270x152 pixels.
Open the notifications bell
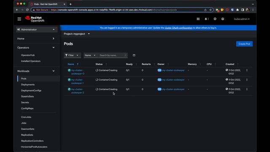tap(206, 19)
